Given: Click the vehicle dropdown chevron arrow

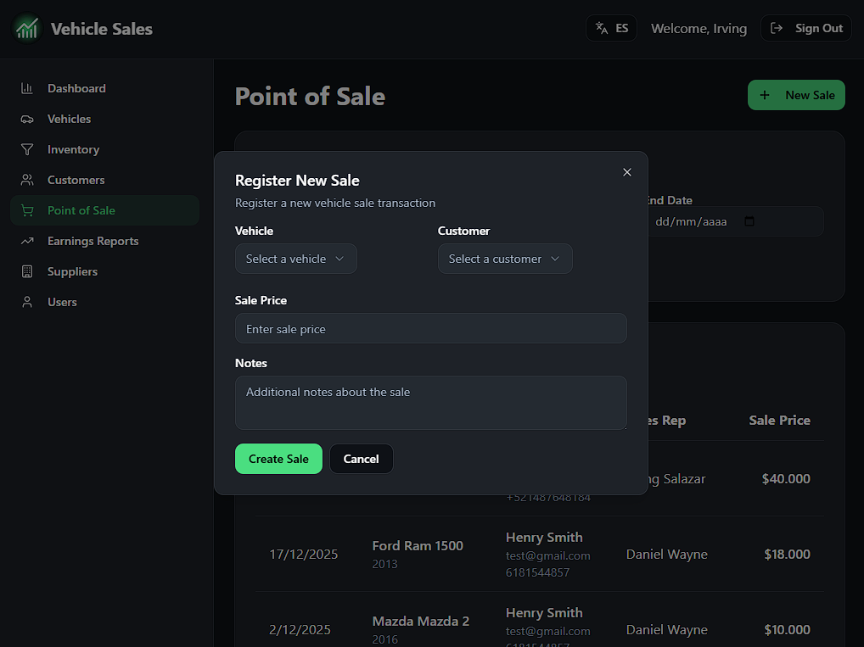Looking at the screenshot, I should 339,259.
